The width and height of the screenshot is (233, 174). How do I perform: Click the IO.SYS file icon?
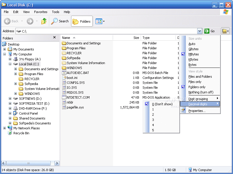tap(64, 88)
